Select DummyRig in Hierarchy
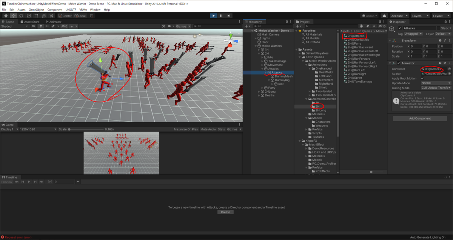 click(x=282, y=80)
